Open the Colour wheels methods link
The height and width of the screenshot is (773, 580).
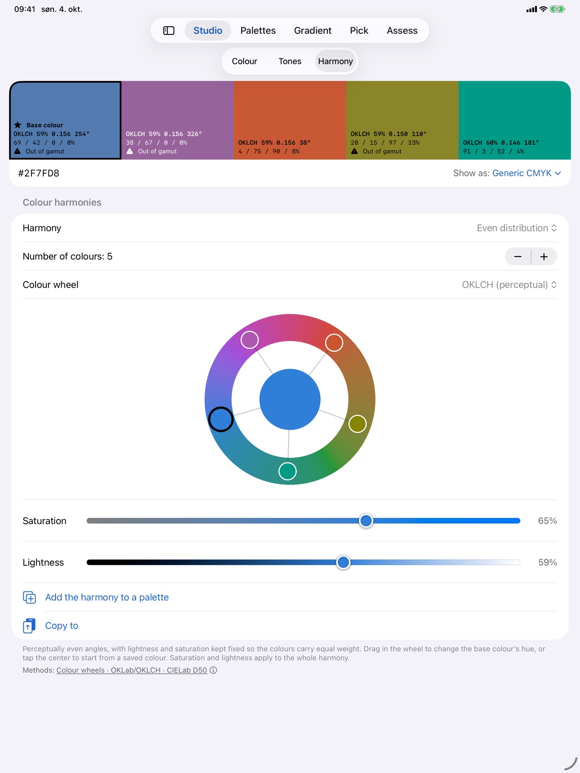(x=132, y=670)
